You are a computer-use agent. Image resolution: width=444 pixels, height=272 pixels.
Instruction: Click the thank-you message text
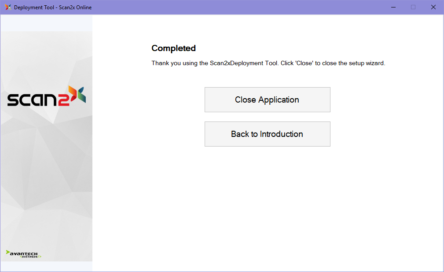[x=268, y=63]
